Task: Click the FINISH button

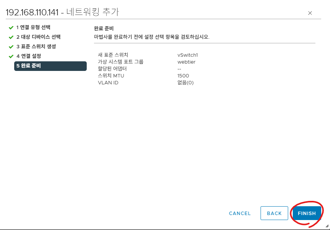Action: tap(307, 213)
